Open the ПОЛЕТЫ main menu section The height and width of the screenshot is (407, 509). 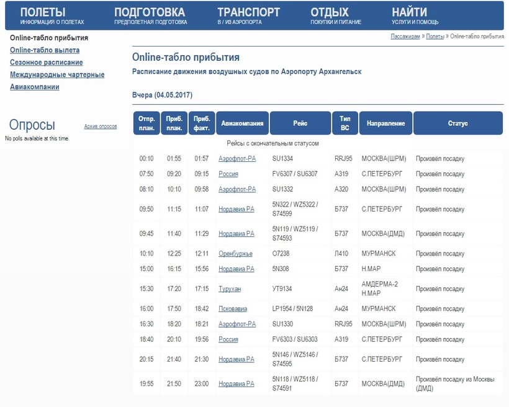pyautogui.click(x=42, y=13)
